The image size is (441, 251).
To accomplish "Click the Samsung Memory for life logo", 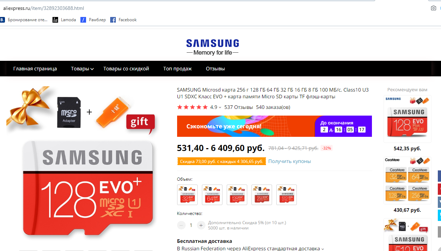I will (x=213, y=47).
